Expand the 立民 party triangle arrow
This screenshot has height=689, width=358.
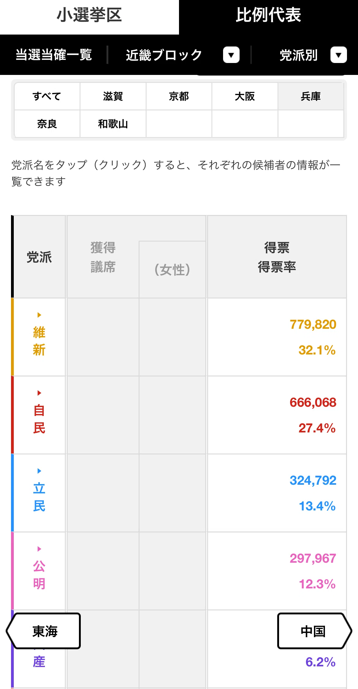(39, 471)
